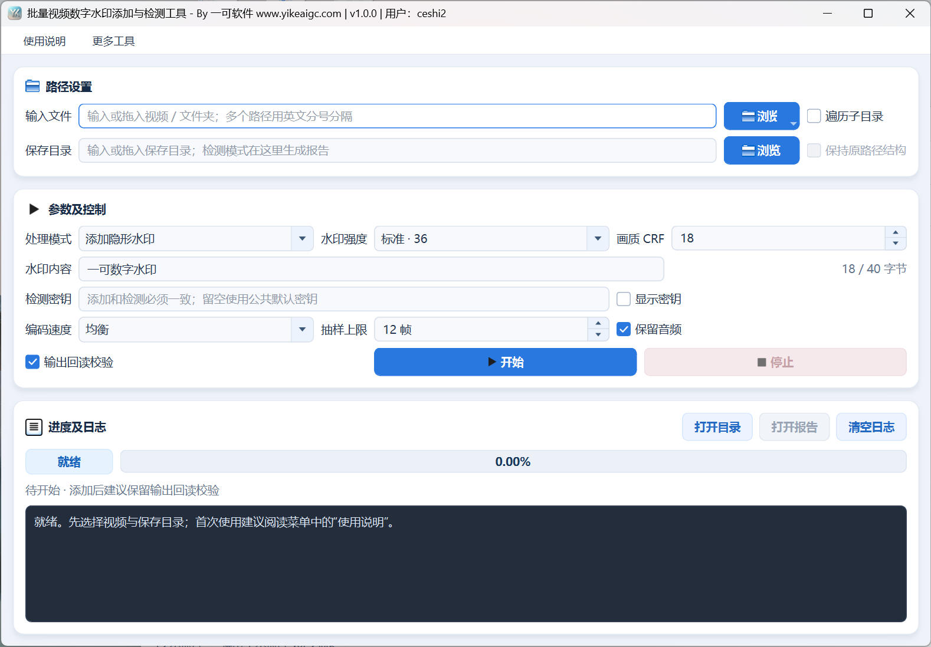Maximize the watermark tool window

tap(868, 13)
